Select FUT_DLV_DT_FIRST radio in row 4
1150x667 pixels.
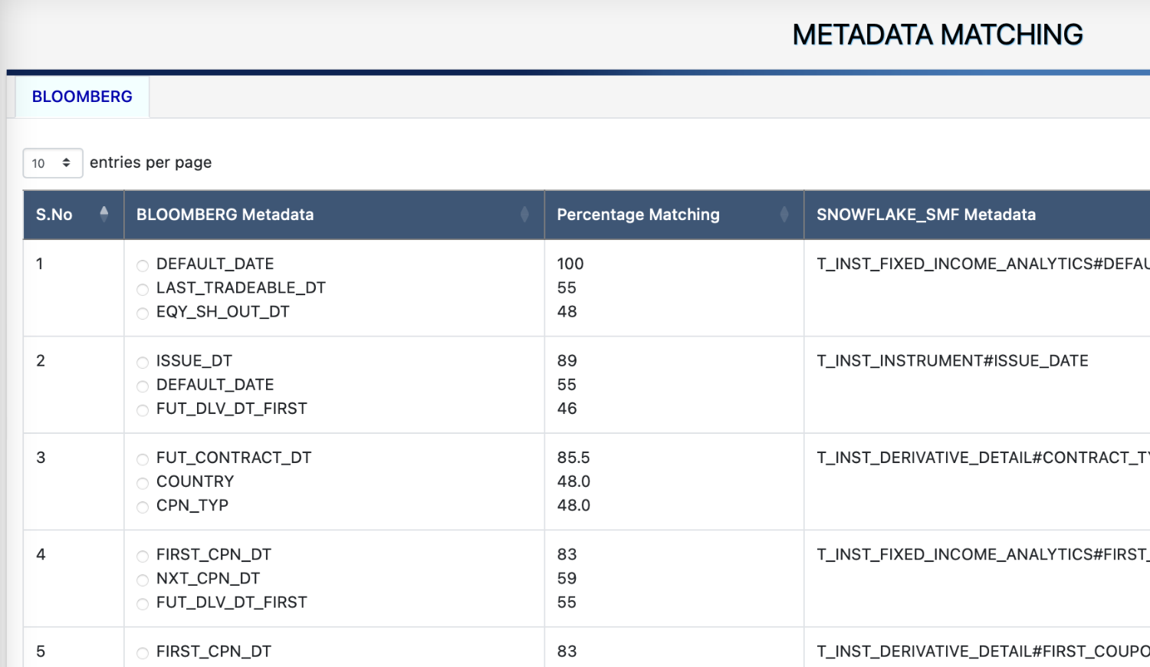click(x=143, y=605)
